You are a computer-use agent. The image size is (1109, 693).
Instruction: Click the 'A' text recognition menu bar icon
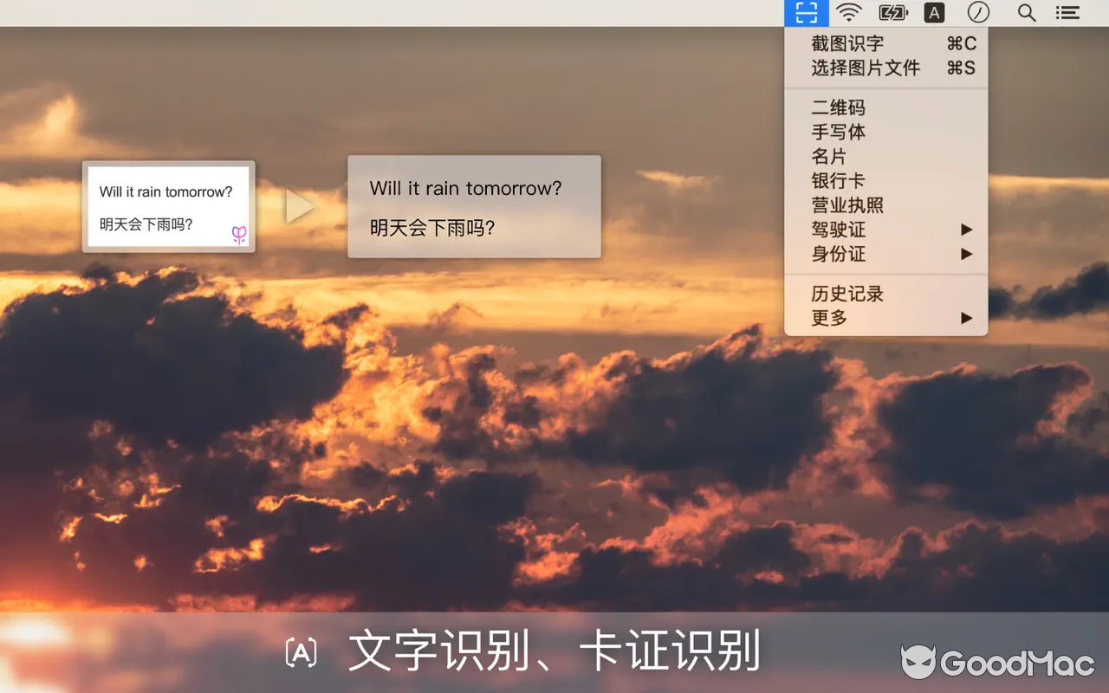point(933,13)
